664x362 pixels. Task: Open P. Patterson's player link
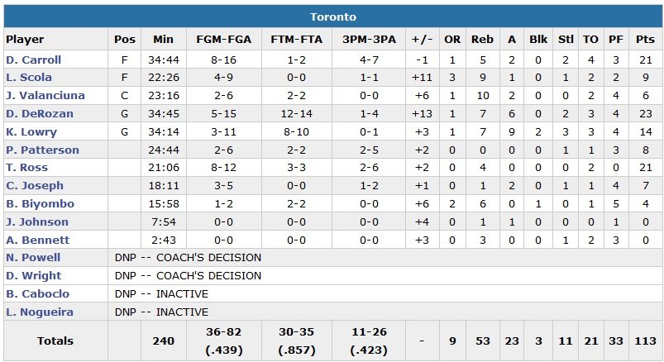[x=42, y=150]
